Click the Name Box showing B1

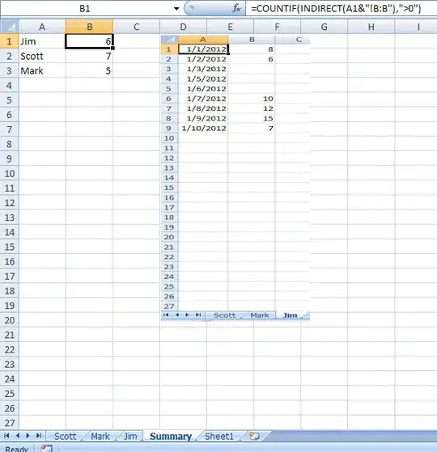coord(85,9)
